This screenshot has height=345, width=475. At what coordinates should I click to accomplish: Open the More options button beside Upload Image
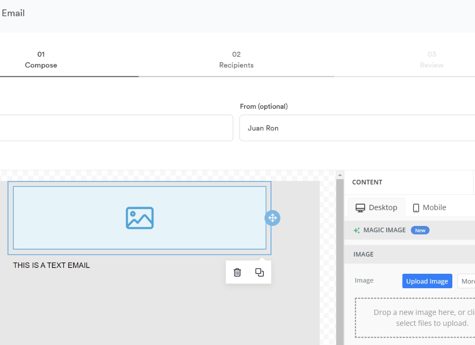coord(467,281)
